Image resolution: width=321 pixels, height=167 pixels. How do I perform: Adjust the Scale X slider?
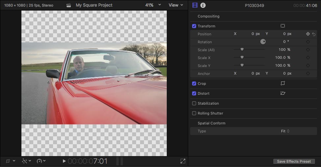pyautogui.click(x=242, y=57)
